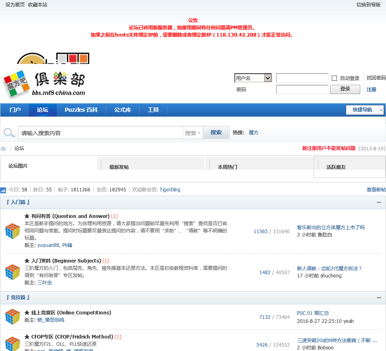
Task: Click thread count 5426 for CFOP专区
Action: click(x=262, y=345)
